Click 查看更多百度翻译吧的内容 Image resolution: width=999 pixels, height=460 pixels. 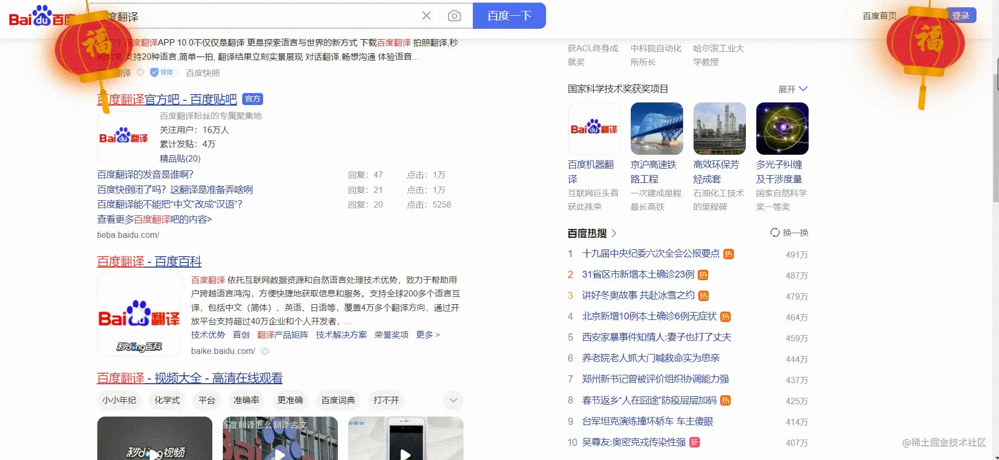click(154, 219)
